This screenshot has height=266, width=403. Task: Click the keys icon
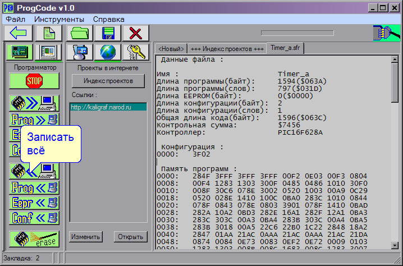click(x=136, y=52)
